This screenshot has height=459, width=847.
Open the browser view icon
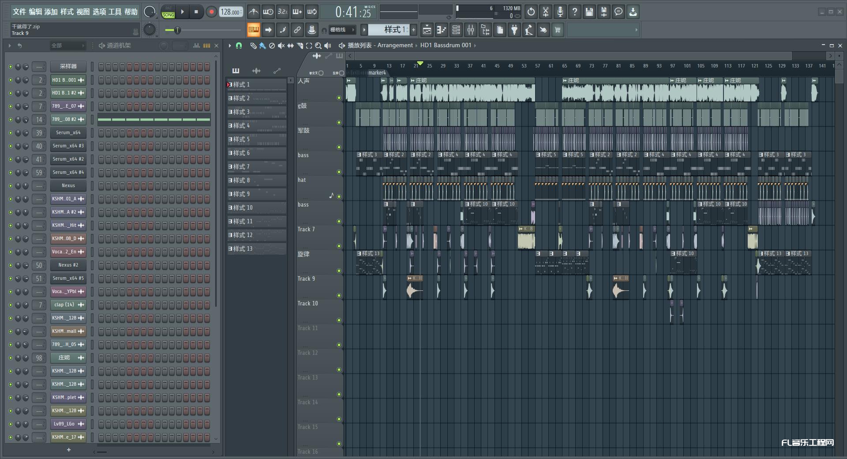coord(485,30)
